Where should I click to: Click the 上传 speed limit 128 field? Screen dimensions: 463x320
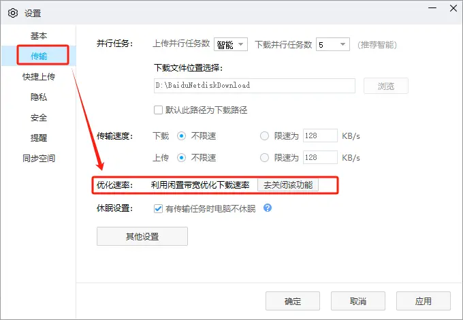coord(320,157)
